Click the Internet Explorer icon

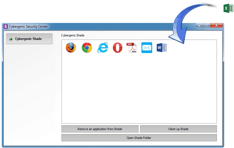click(x=103, y=48)
